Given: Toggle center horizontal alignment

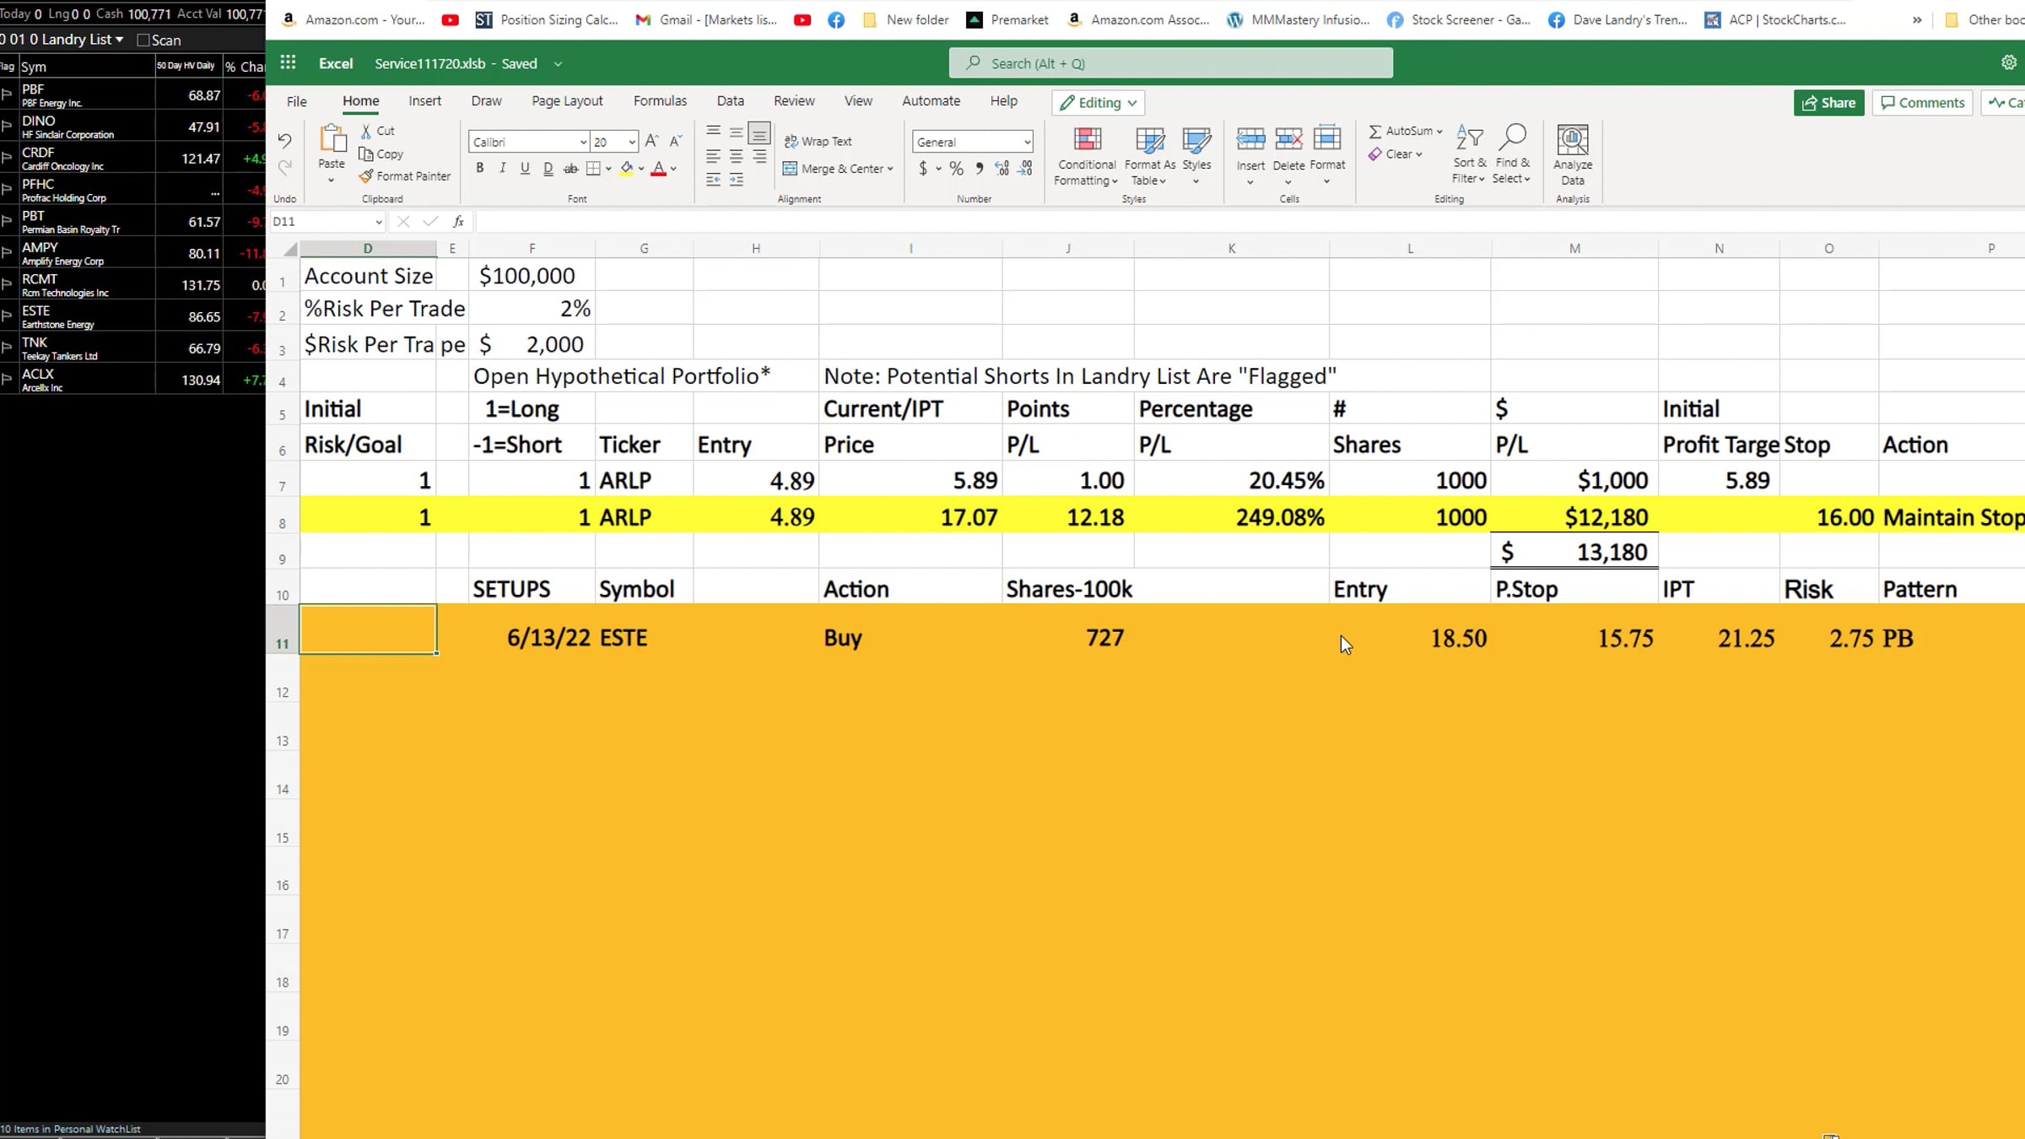Looking at the screenshot, I should coord(737,156).
